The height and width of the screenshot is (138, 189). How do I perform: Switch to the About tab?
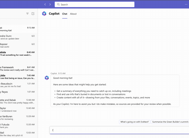pyautogui.click(x=73, y=14)
